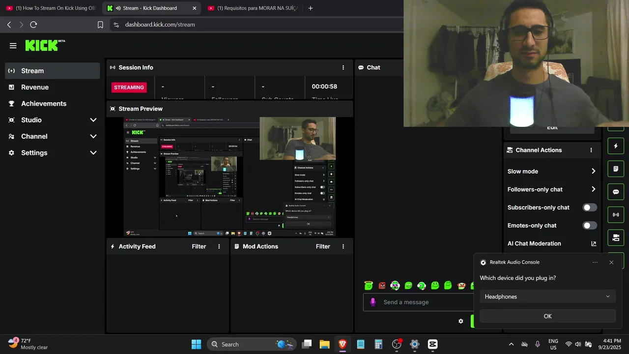Reload the page in Brave
The width and height of the screenshot is (629, 354).
point(33,25)
